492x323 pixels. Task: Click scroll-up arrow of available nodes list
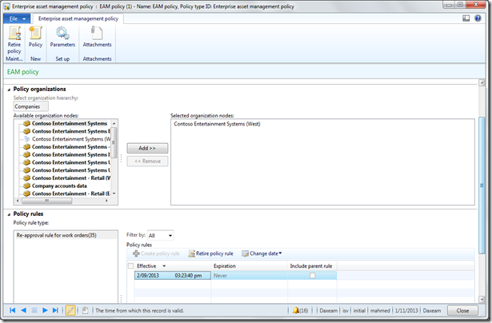tap(114, 123)
